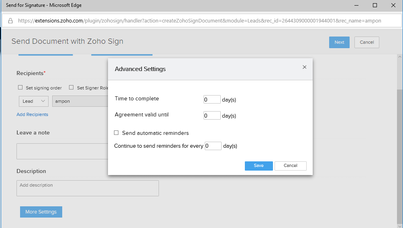403x228 pixels.
Task: Save the advanced settings
Action: 259,166
